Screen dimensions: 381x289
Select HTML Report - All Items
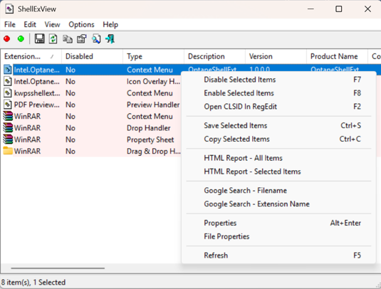click(278, 158)
